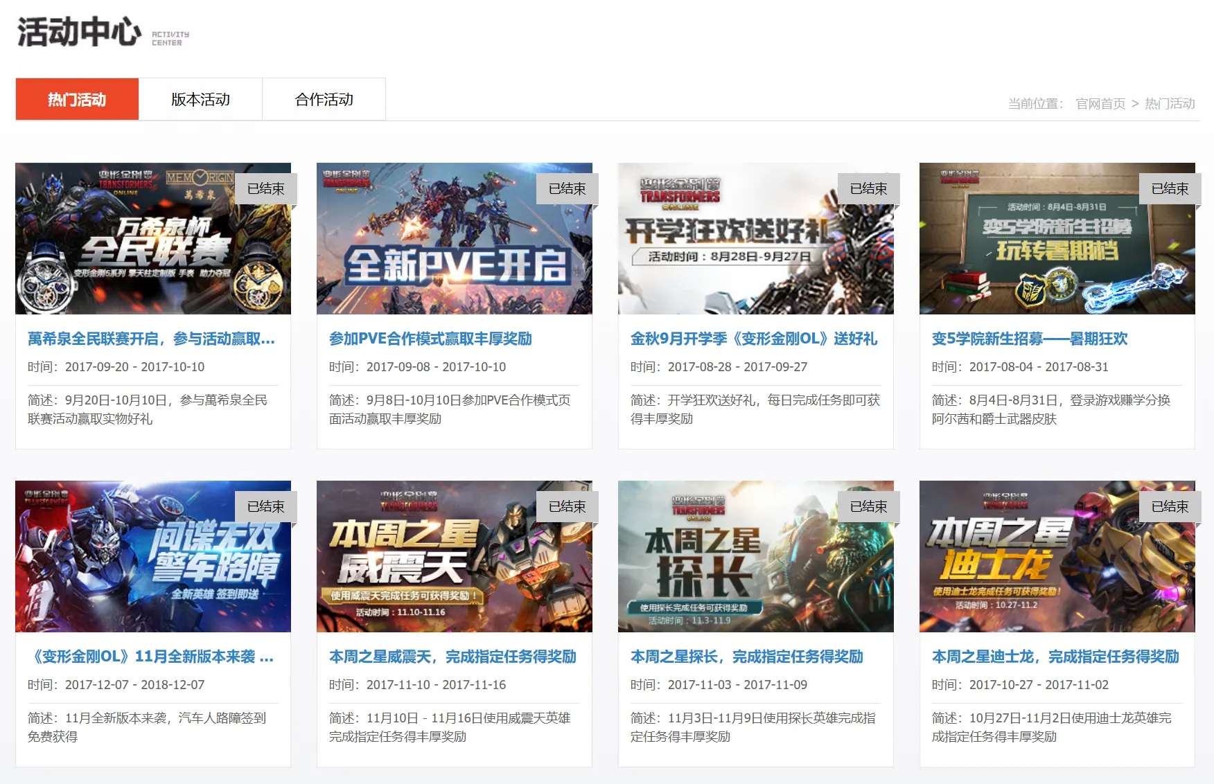Switch to the 版本活动 tab

[200, 99]
